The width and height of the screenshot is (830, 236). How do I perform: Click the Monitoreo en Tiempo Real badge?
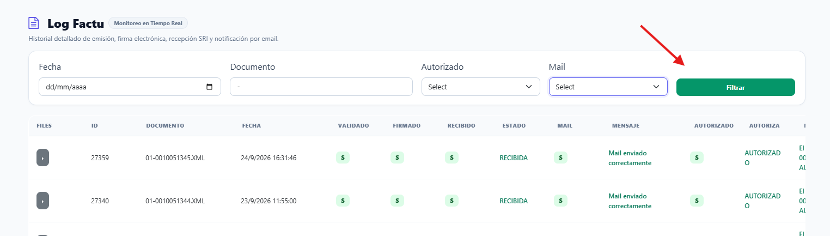click(148, 23)
